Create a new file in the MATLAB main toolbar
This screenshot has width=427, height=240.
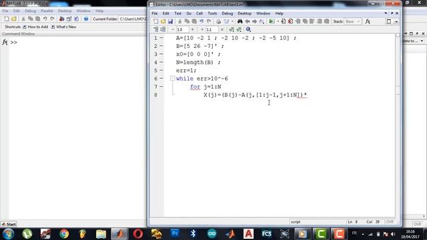(x=7, y=19)
